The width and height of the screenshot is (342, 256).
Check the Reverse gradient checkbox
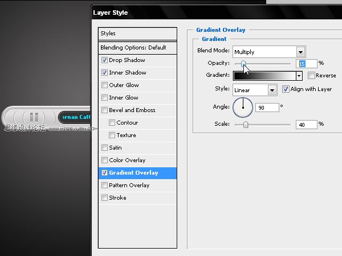tap(311, 75)
